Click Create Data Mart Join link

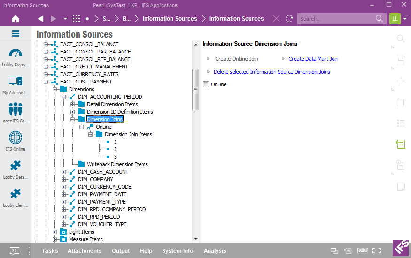click(x=313, y=59)
